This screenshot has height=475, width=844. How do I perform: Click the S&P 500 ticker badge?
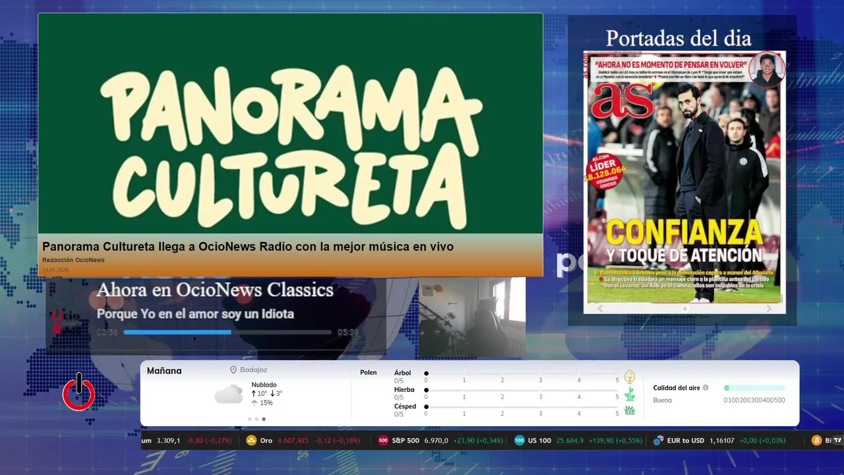click(383, 441)
